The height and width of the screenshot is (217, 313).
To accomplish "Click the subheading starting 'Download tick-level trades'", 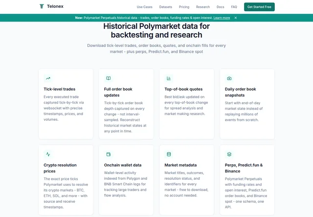I will pyautogui.click(x=156, y=48).
